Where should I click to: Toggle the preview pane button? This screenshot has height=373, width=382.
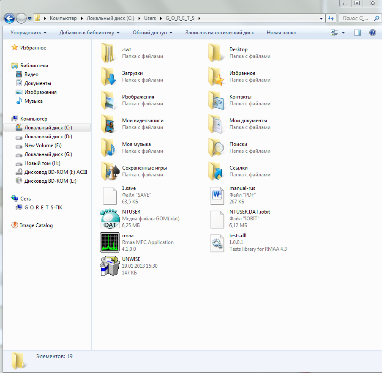click(357, 33)
